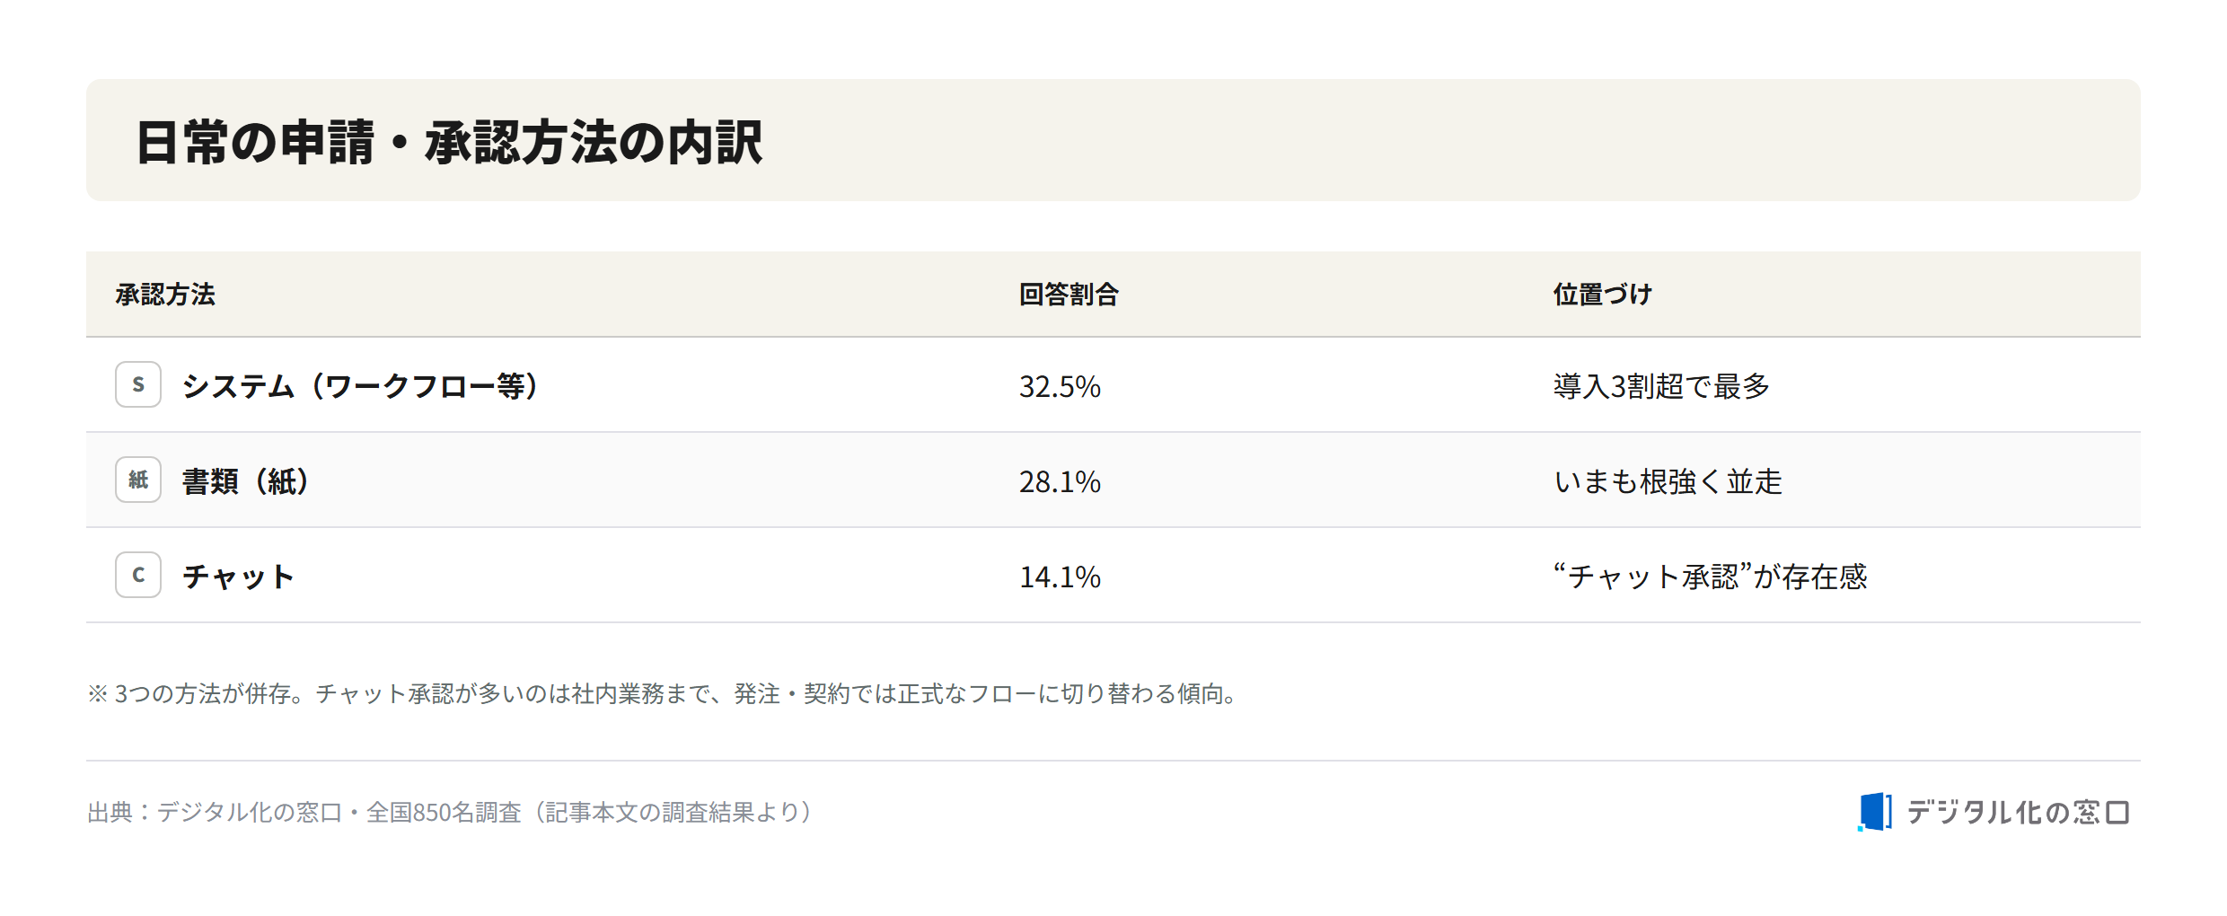Image resolution: width=2227 pixels, height=916 pixels.
Task: Click the 位置づけ column header
Action: pyautogui.click(x=1603, y=295)
